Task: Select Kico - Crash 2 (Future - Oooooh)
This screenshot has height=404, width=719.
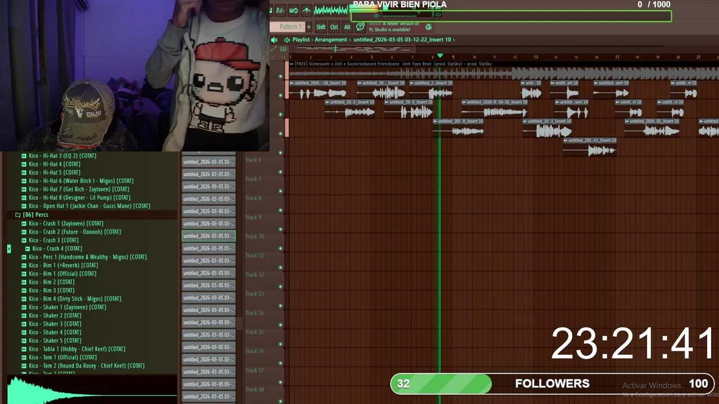Action: click(75, 232)
